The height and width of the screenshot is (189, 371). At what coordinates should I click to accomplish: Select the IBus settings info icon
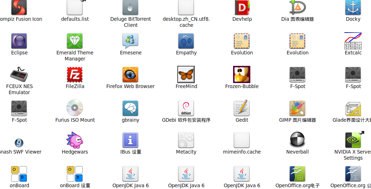[x=130, y=140]
